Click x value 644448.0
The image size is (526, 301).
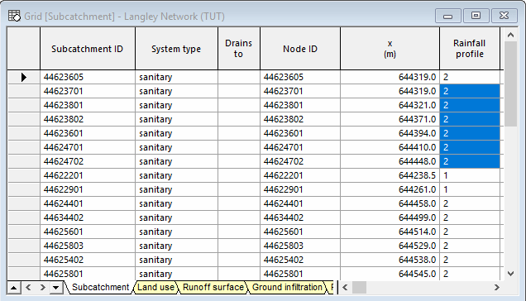click(x=390, y=162)
